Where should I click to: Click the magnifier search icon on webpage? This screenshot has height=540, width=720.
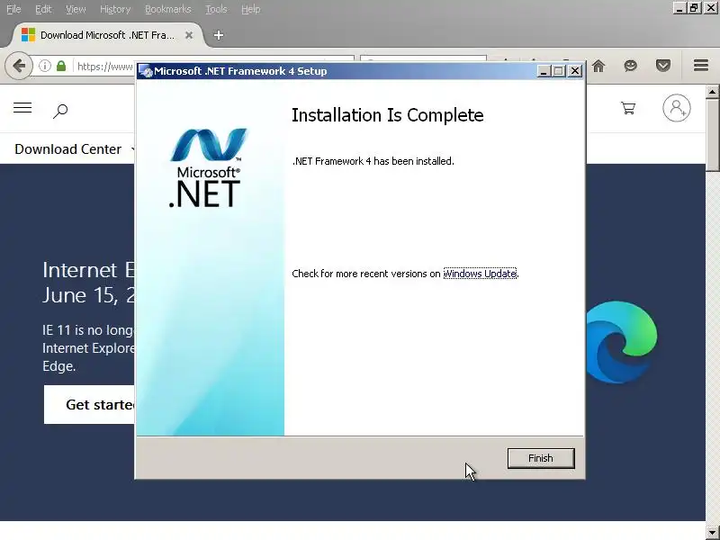[x=60, y=110]
